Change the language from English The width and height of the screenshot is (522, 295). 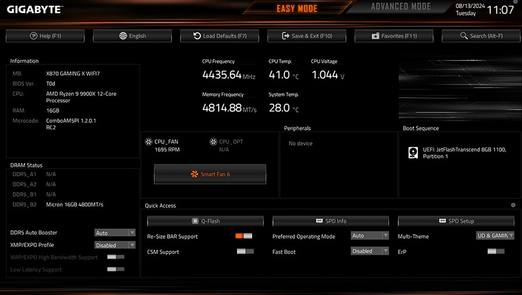coord(132,36)
